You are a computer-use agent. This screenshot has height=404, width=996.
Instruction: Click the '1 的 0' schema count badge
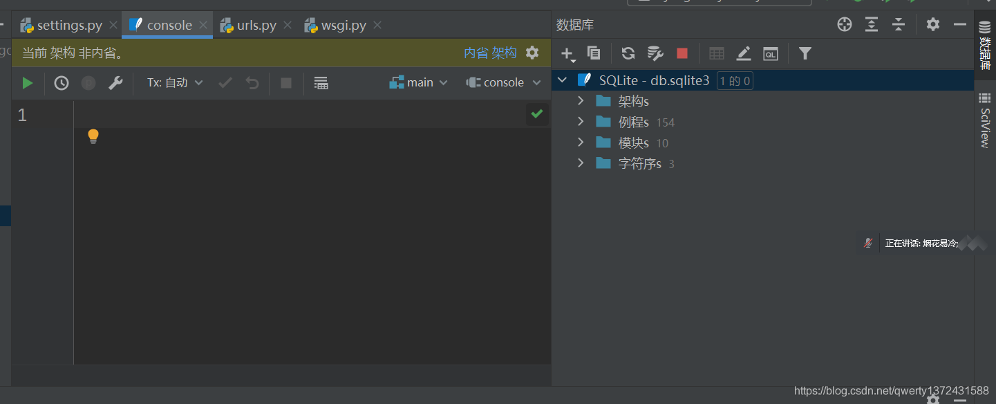coord(735,81)
